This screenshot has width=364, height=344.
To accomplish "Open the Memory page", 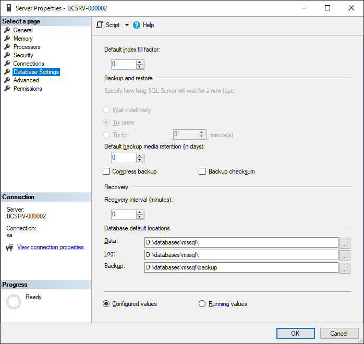I will tap(23, 39).
